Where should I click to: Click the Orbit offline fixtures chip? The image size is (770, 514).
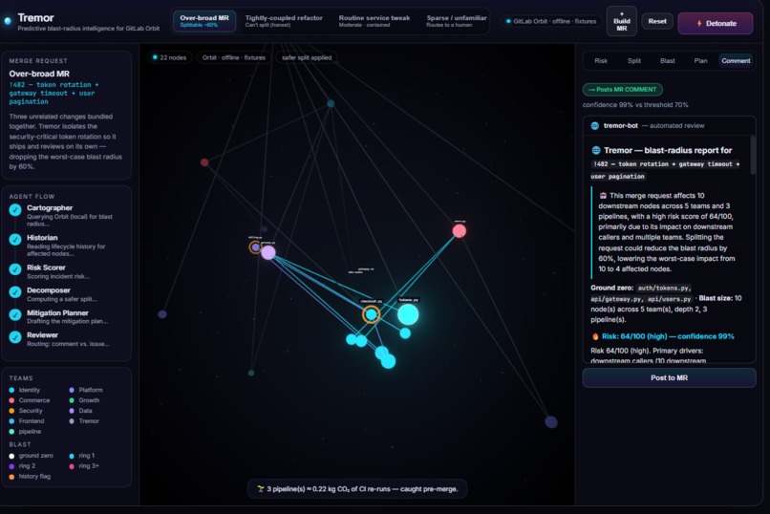234,57
